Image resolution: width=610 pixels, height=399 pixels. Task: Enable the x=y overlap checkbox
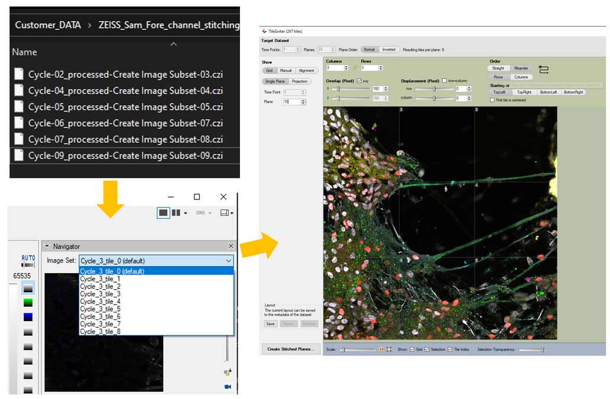[359, 80]
